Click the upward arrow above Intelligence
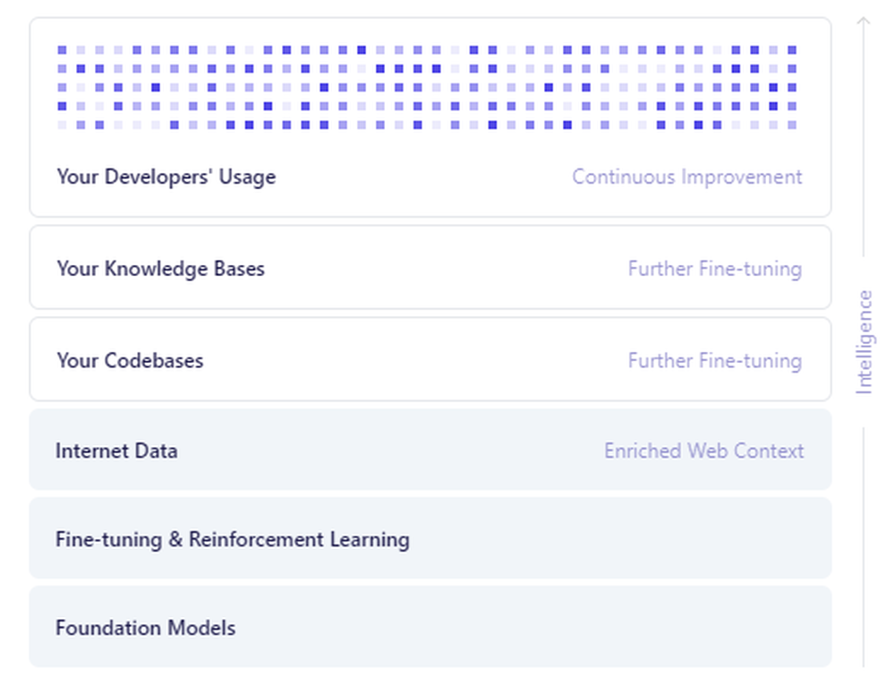Viewport: 895px width, 679px height. coord(864,21)
